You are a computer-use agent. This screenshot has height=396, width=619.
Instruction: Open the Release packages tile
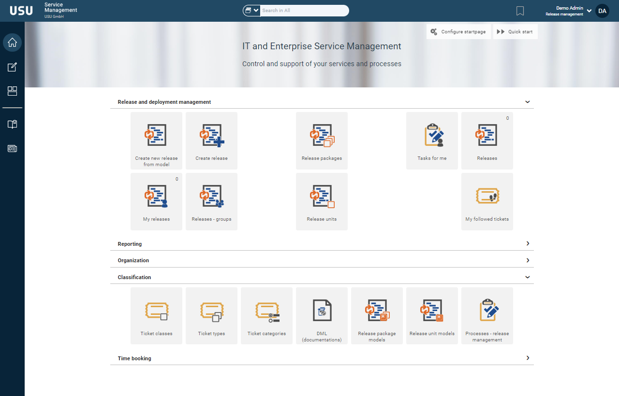coord(322,141)
